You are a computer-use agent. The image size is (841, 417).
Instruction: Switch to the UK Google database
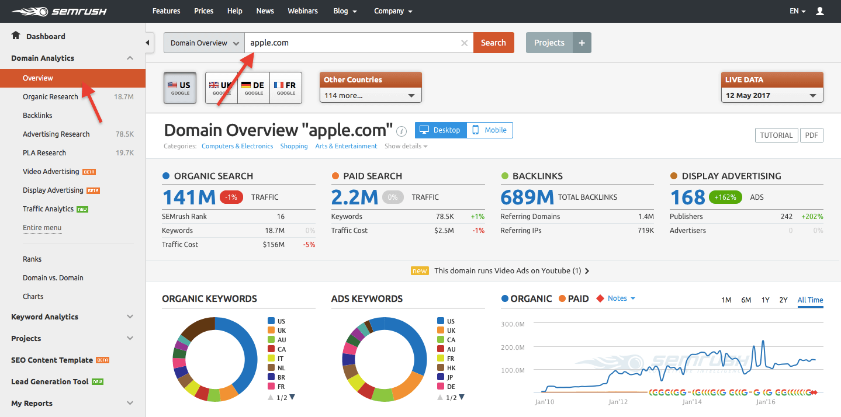click(221, 87)
